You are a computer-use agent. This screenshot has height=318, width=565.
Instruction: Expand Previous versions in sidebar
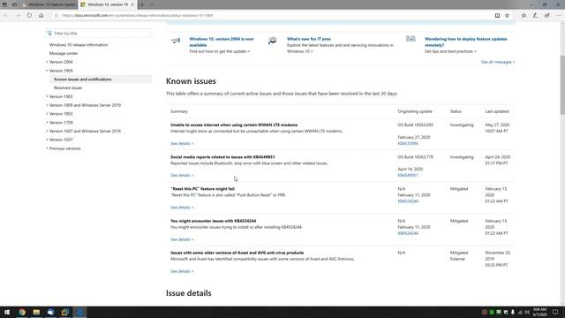[x=47, y=148]
